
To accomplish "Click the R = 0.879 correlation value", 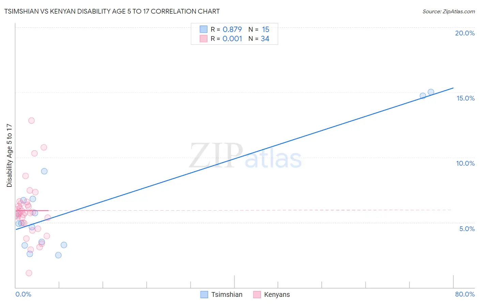I will point(226,29).
